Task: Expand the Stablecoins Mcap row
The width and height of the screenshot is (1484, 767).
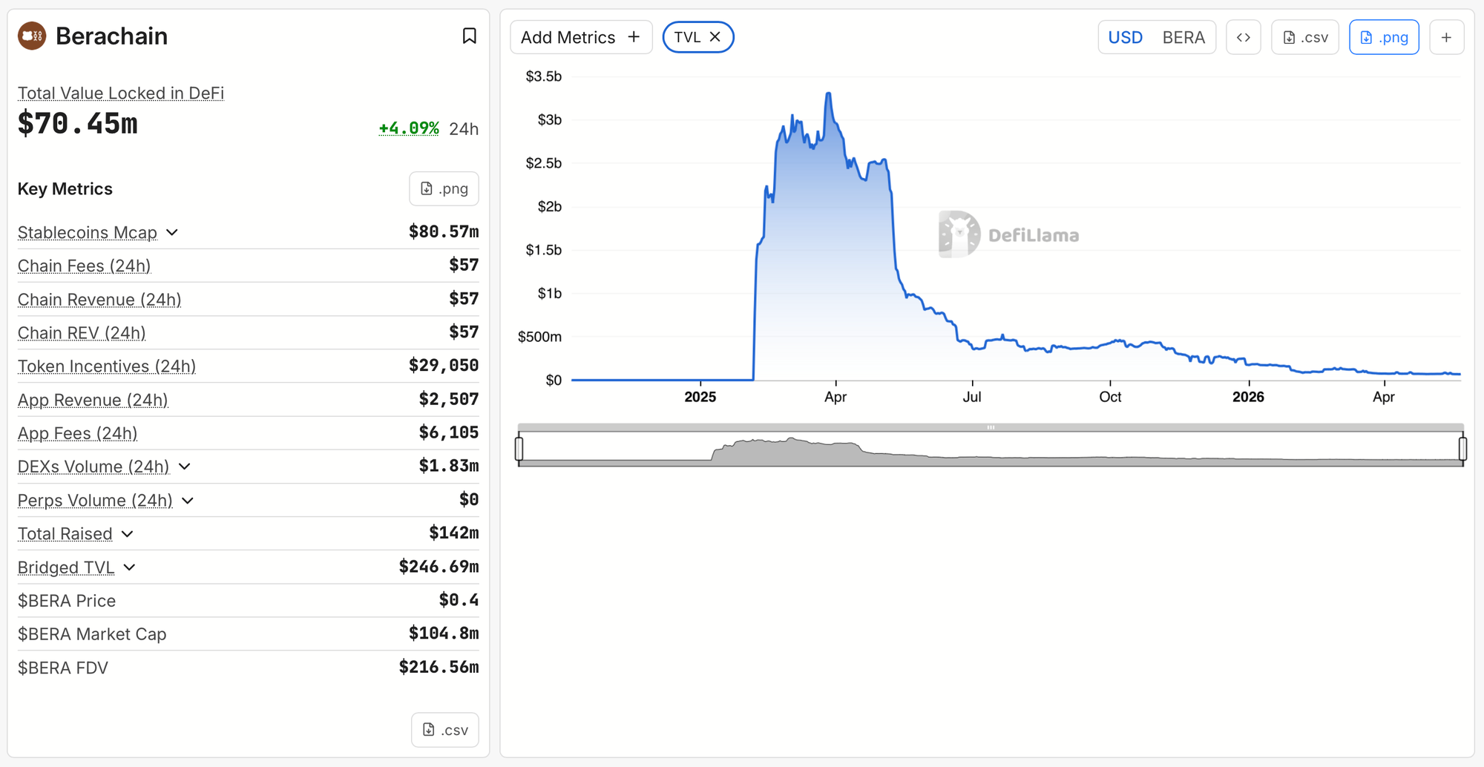Action: point(172,233)
